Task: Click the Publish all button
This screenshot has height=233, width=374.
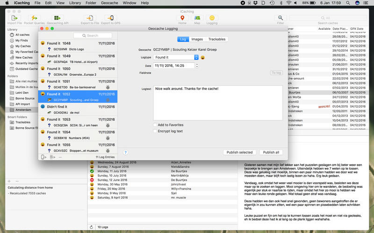Action: point(271,152)
